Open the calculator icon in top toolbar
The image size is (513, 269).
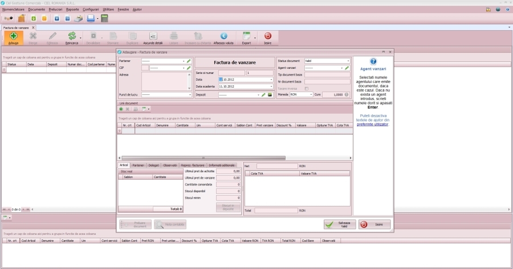(x=104, y=18)
